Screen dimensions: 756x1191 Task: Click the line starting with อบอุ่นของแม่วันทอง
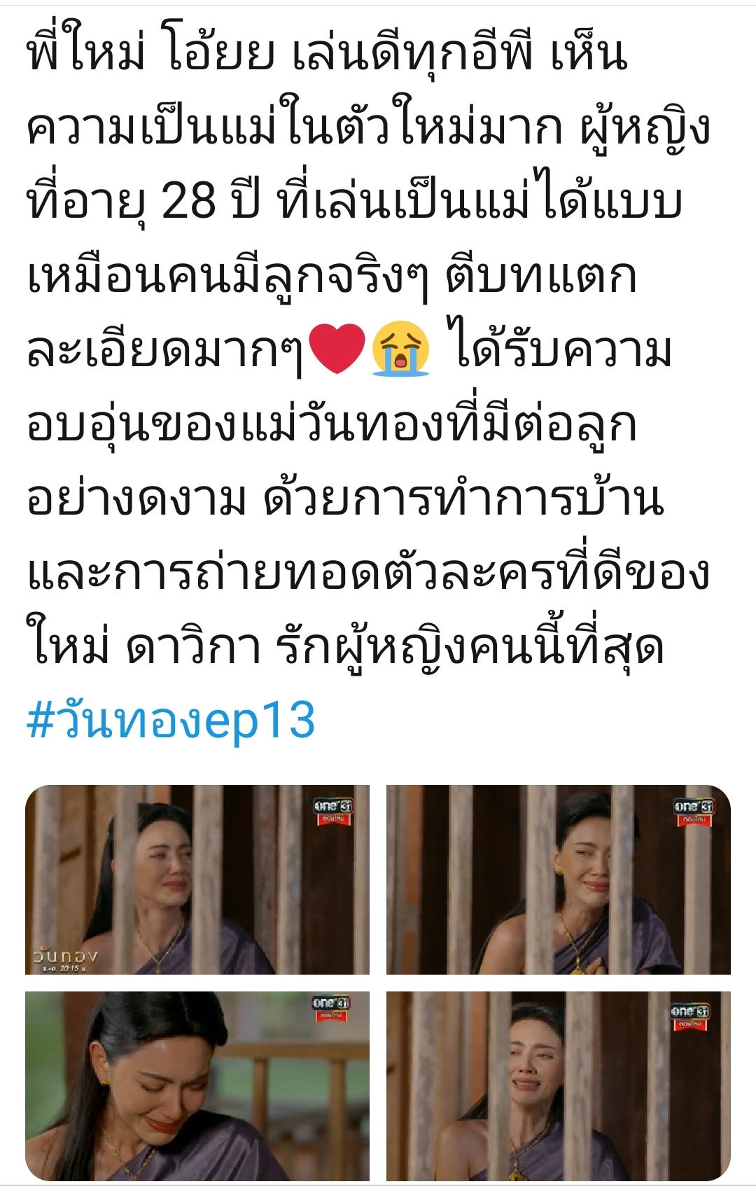click(332, 425)
